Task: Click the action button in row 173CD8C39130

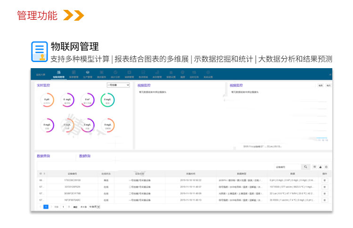Action: coord(325,181)
